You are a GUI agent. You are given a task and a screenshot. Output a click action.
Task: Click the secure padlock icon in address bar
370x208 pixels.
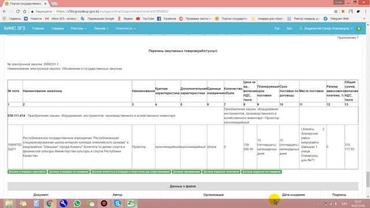tap(32, 12)
